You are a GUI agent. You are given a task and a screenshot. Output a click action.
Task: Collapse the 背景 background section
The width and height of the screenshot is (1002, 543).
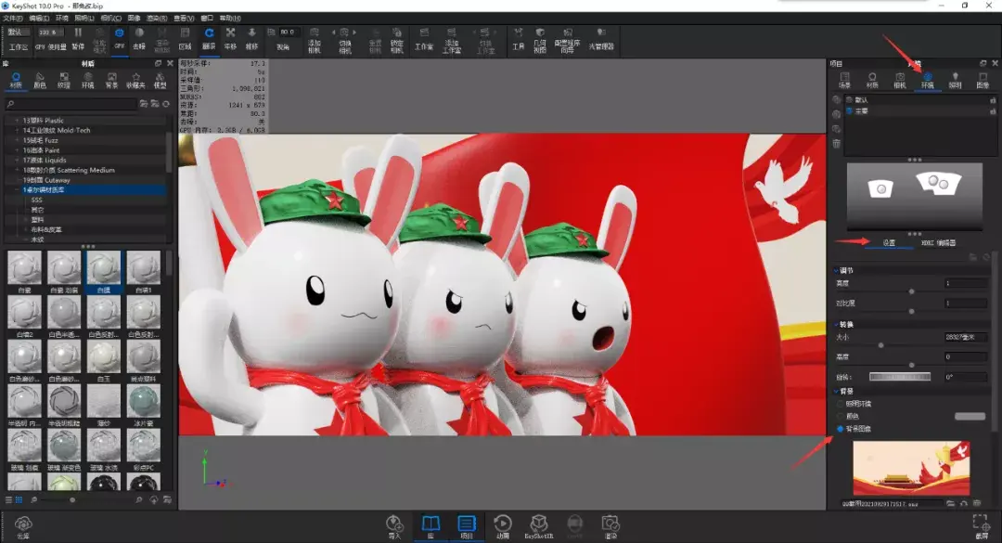[x=837, y=391]
